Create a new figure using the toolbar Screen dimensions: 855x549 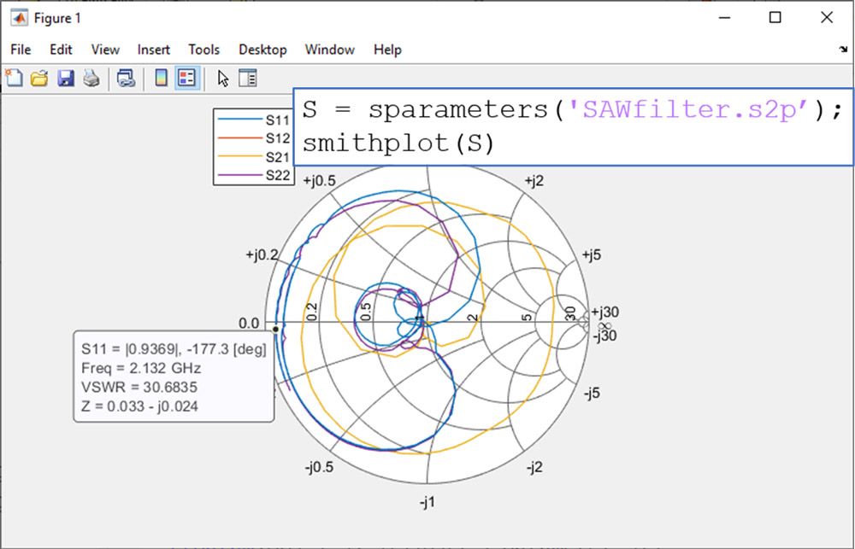pos(14,78)
